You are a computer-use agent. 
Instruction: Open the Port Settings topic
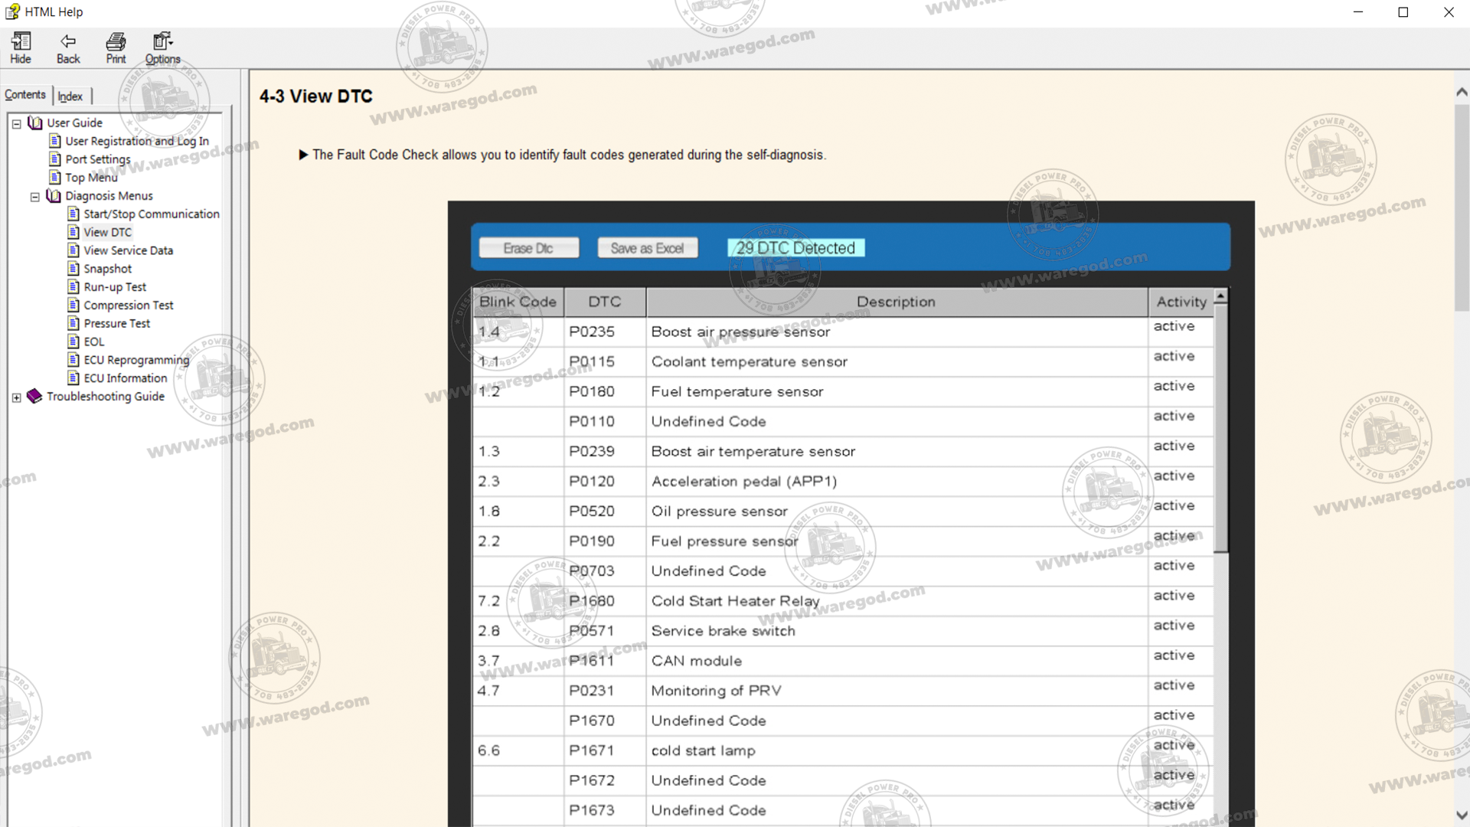[x=97, y=159]
